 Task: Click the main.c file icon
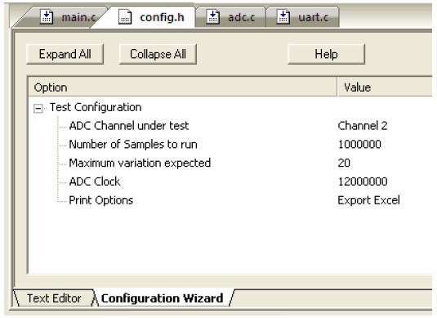47,17
